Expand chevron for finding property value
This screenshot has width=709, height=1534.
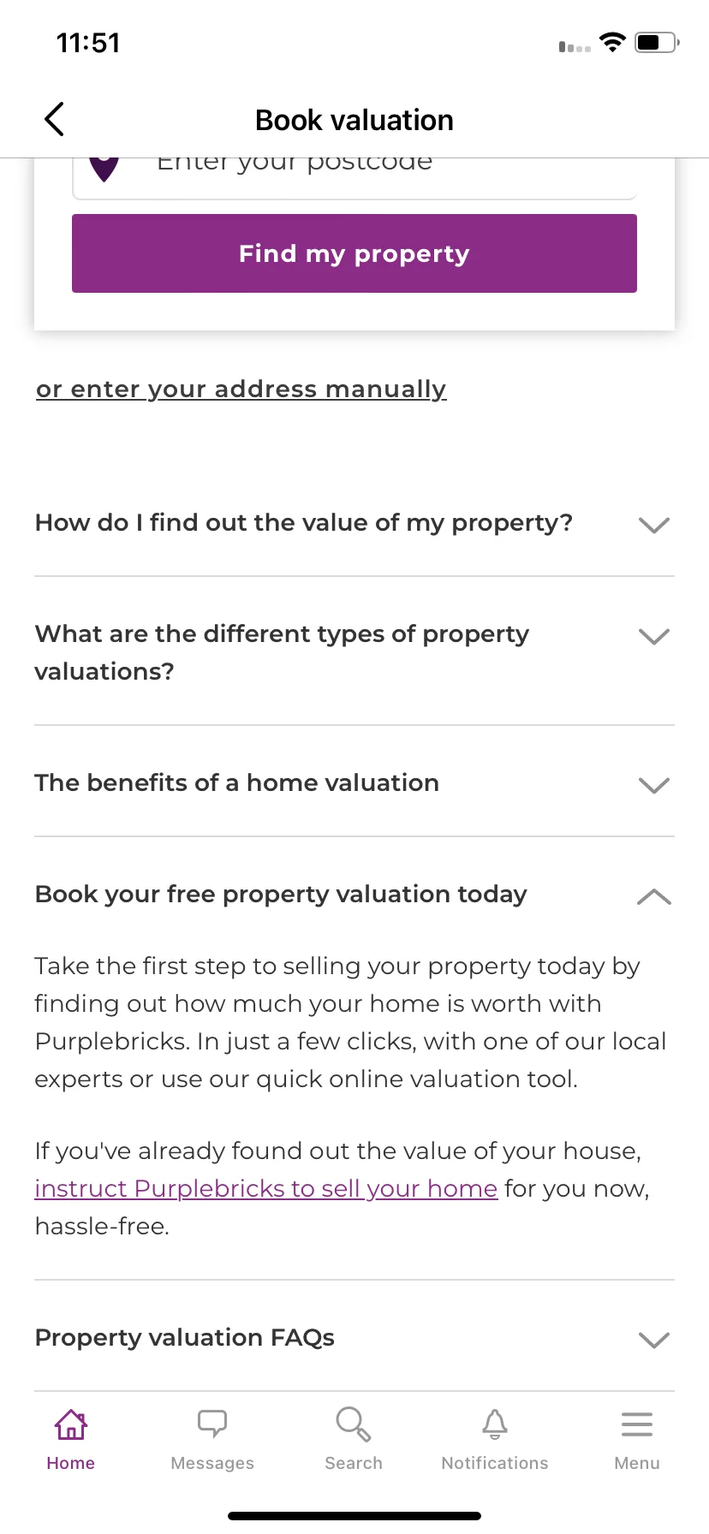click(x=654, y=525)
